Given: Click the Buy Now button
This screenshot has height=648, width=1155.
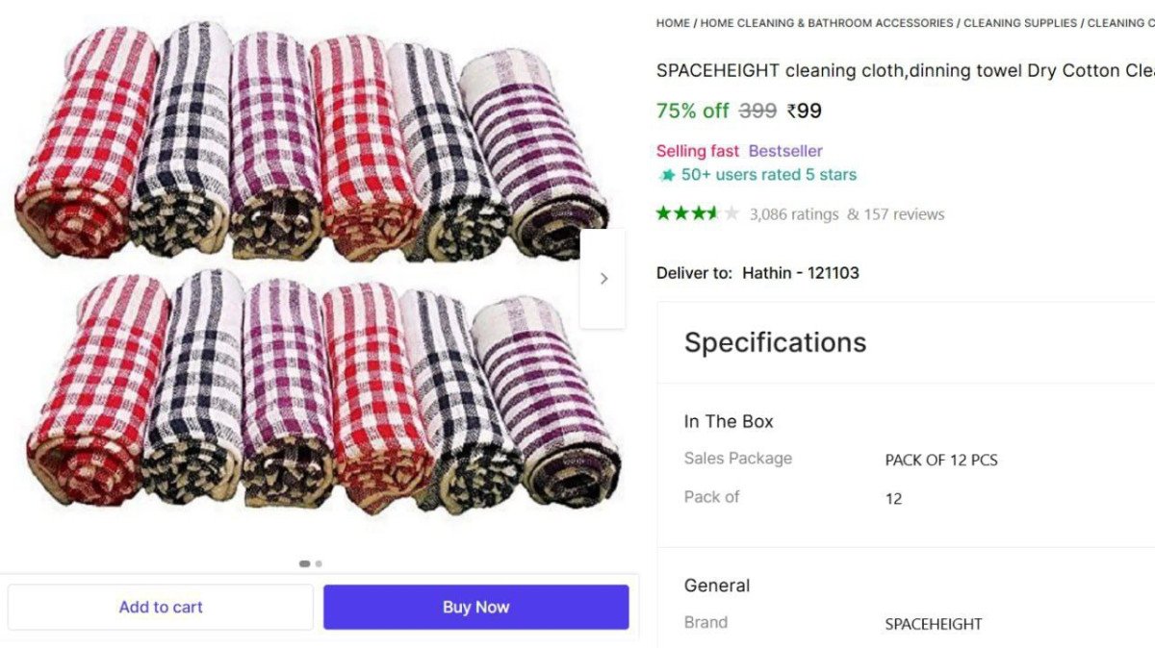Looking at the screenshot, I should 475,607.
